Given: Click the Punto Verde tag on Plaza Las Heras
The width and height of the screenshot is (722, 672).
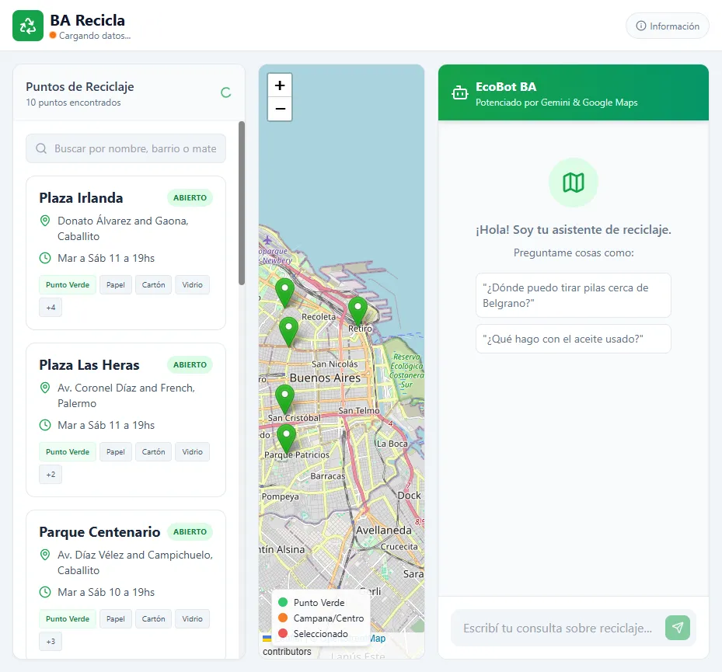Looking at the screenshot, I should click(x=68, y=451).
